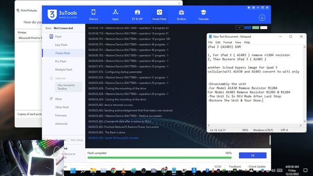Click the More section lines icon

tap(51, 99)
